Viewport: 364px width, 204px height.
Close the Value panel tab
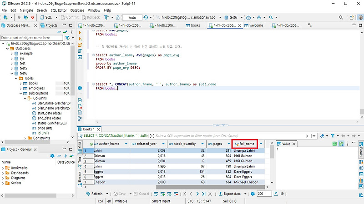pyautogui.click(x=294, y=144)
